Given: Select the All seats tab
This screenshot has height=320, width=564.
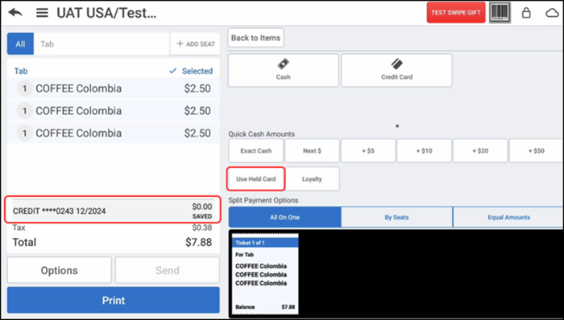Looking at the screenshot, I should coord(20,43).
